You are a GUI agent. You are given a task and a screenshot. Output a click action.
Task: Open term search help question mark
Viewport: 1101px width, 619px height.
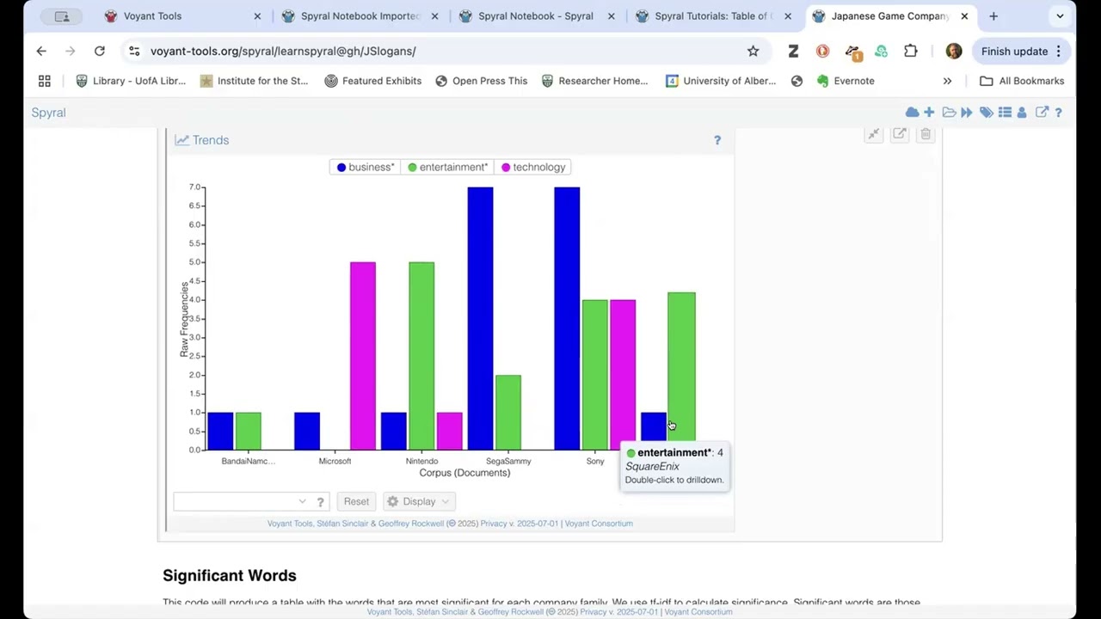tap(321, 502)
